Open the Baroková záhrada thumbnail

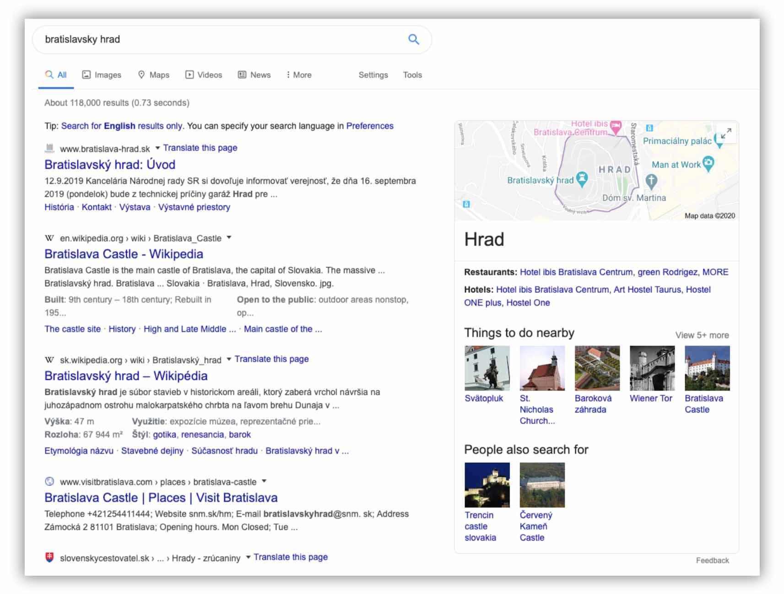pyautogui.click(x=597, y=368)
